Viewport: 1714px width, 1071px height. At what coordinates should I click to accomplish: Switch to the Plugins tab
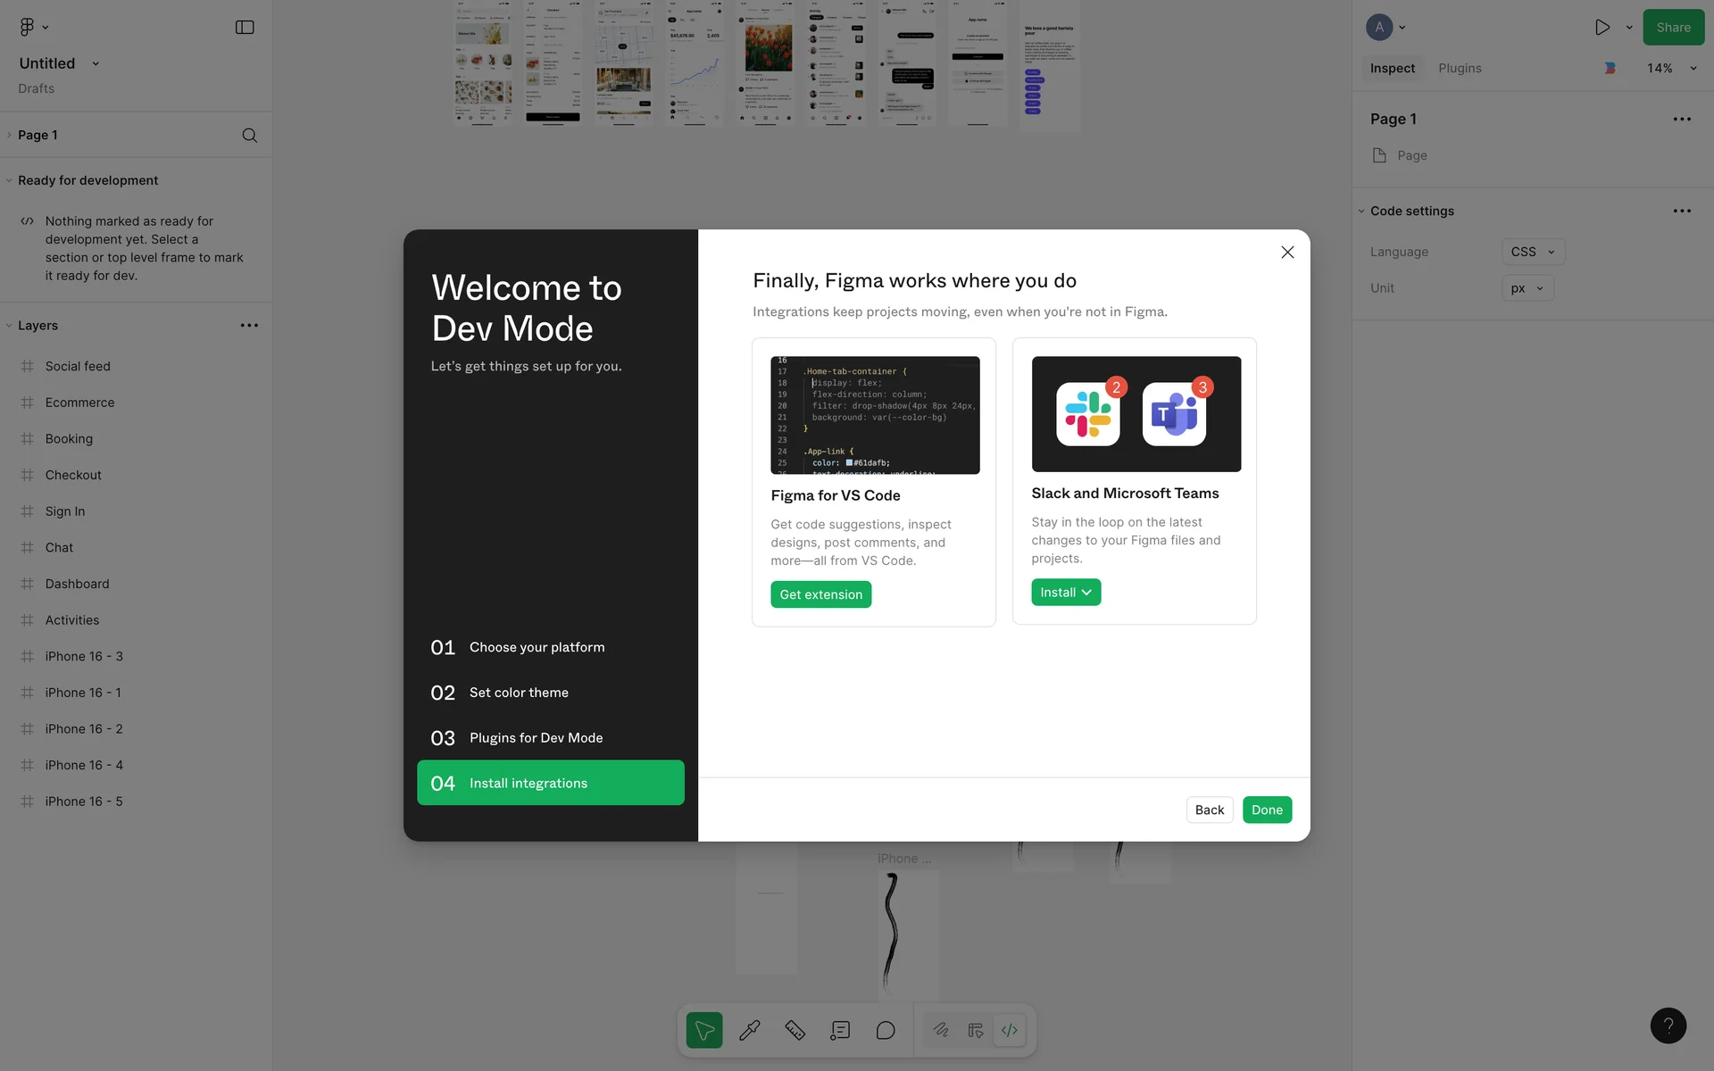pyautogui.click(x=1460, y=68)
